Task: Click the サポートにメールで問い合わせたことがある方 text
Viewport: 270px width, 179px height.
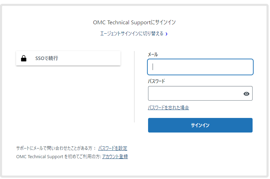Action: [x=56, y=148]
